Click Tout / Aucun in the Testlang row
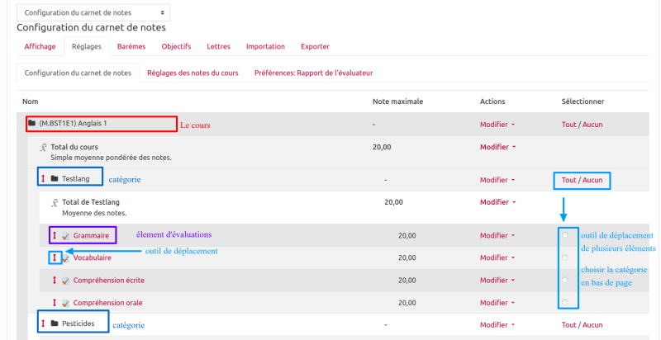661x340 pixels. [x=582, y=180]
